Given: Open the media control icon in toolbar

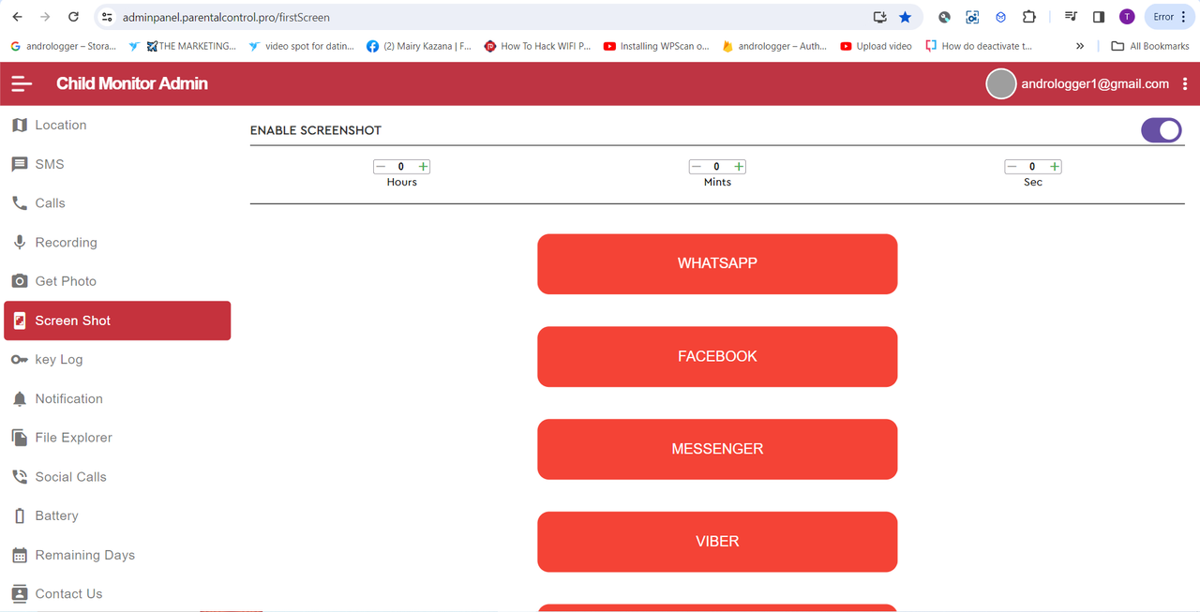Looking at the screenshot, I should click(1071, 17).
